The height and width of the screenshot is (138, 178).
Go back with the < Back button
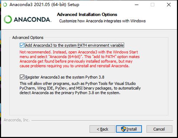pyautogui.click(x=102, y=129)
